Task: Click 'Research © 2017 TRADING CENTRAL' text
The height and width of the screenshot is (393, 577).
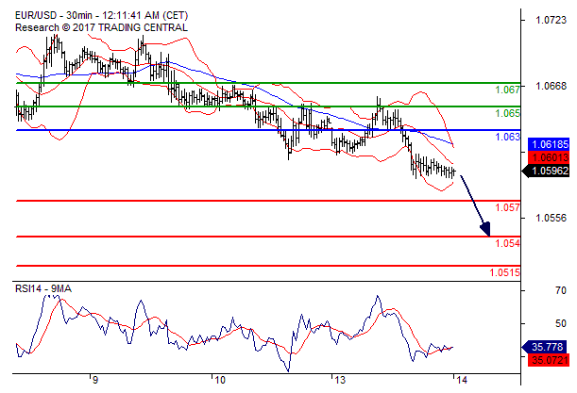Action: pos(101,27)
